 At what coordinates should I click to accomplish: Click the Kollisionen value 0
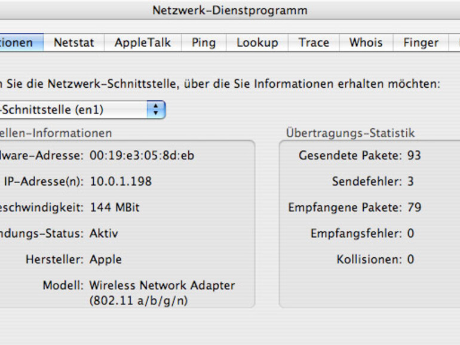coord(410,260)
